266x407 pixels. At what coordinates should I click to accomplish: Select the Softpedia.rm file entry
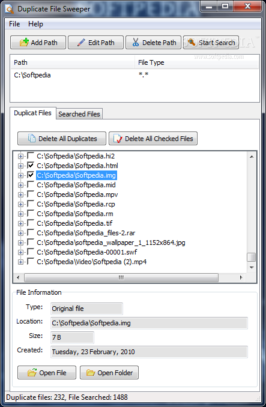pos(75,214)
